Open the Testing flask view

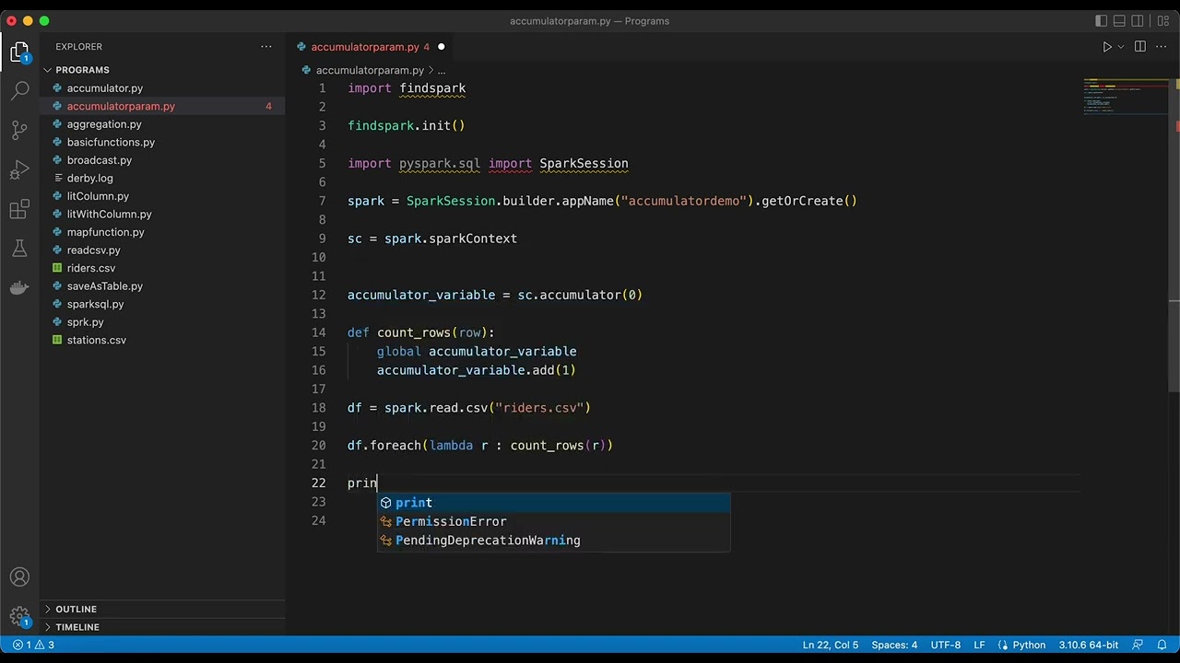coord(20,249)
